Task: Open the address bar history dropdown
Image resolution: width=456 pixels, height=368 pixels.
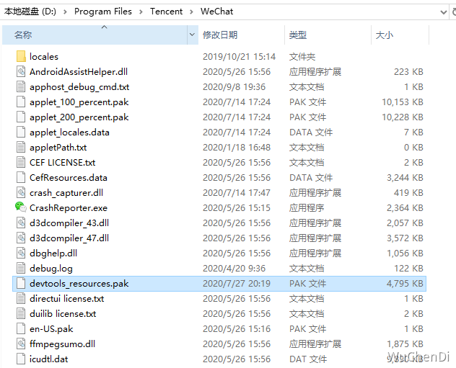Action: click(444, 12)
